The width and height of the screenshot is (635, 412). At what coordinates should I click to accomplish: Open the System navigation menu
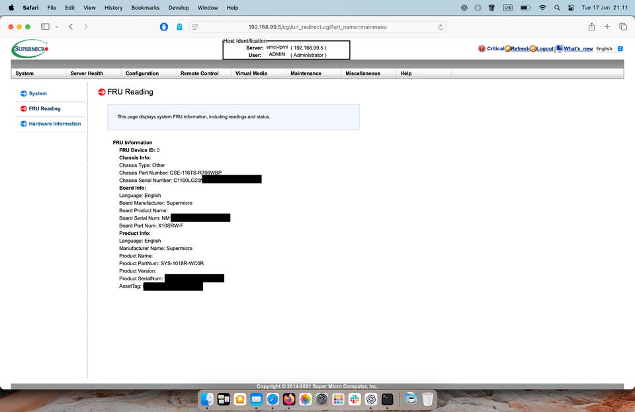pos(38,73)
